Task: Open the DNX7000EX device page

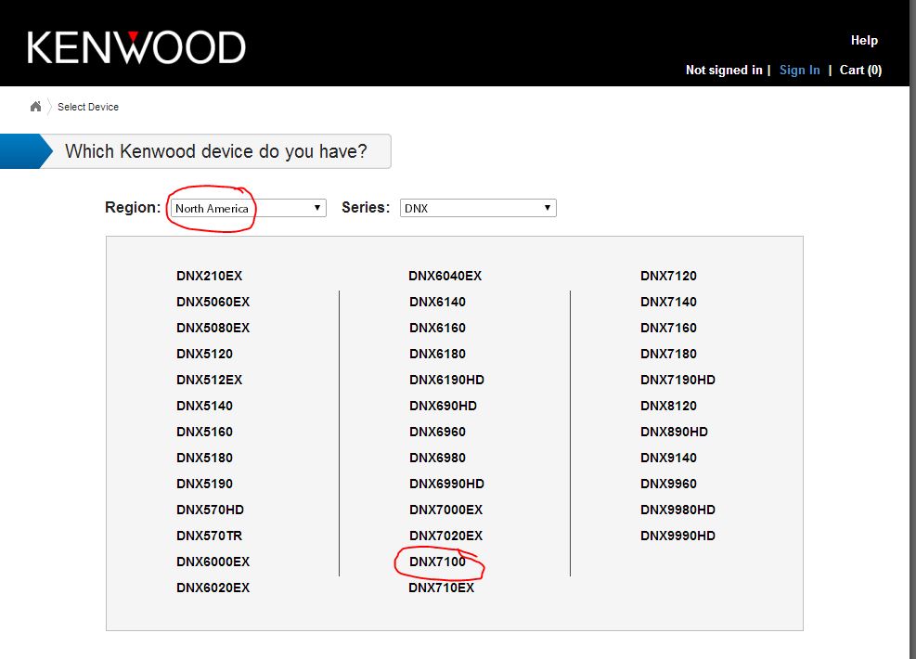Action: click(x=445, y=510)
